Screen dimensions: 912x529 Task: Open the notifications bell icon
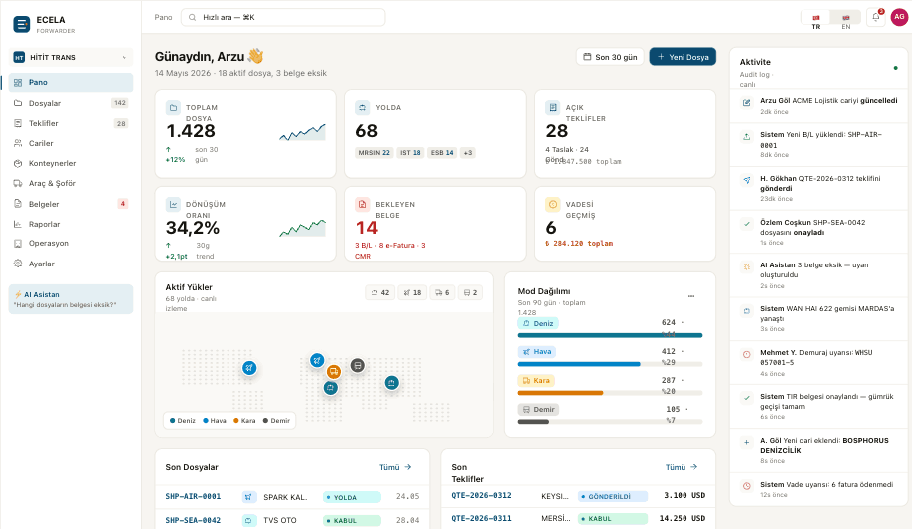(x=875, y=17)
